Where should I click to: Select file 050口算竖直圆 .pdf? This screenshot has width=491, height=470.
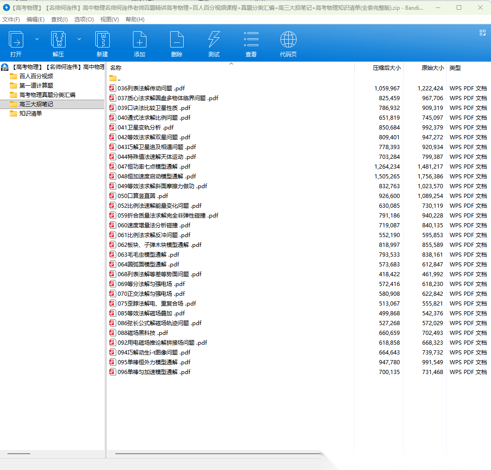point(143,196)
